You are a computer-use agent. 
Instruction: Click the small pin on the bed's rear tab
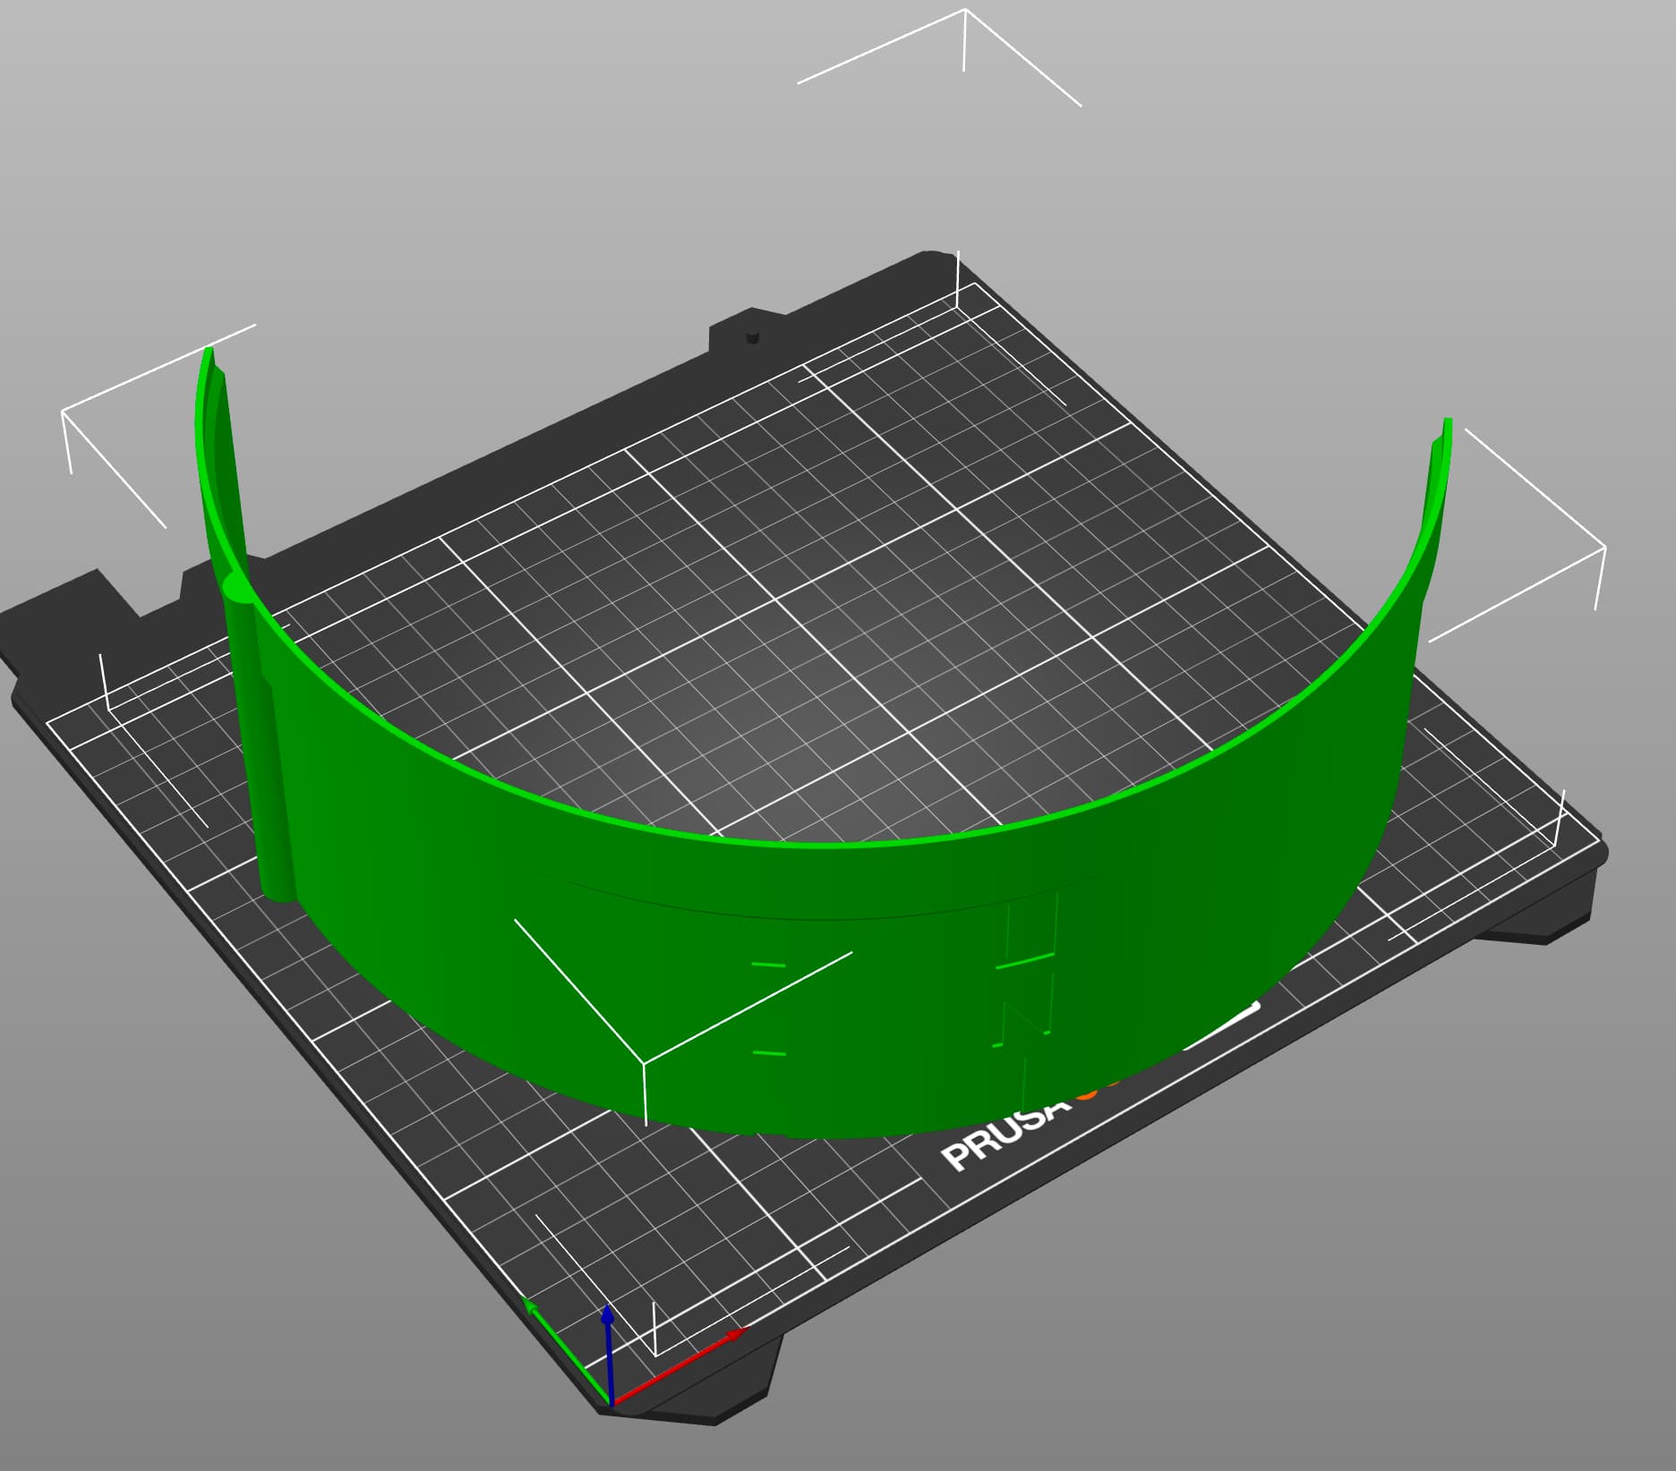pyautogui.click(x=752, y=337)
